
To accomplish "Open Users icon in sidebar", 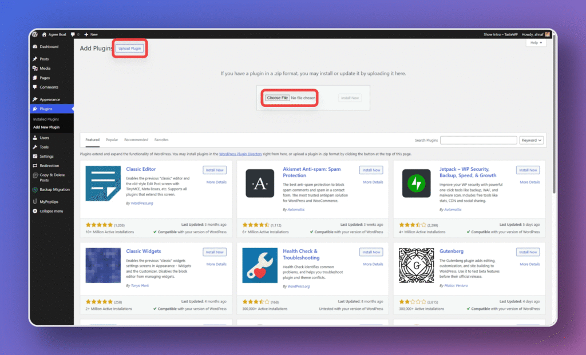I will point(35,138).
